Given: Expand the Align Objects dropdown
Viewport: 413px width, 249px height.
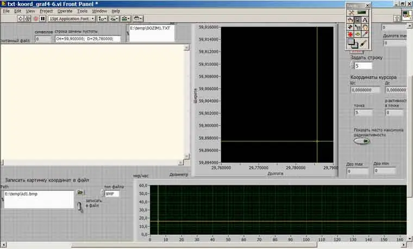Looking at the screenshot, I should 102,18.
